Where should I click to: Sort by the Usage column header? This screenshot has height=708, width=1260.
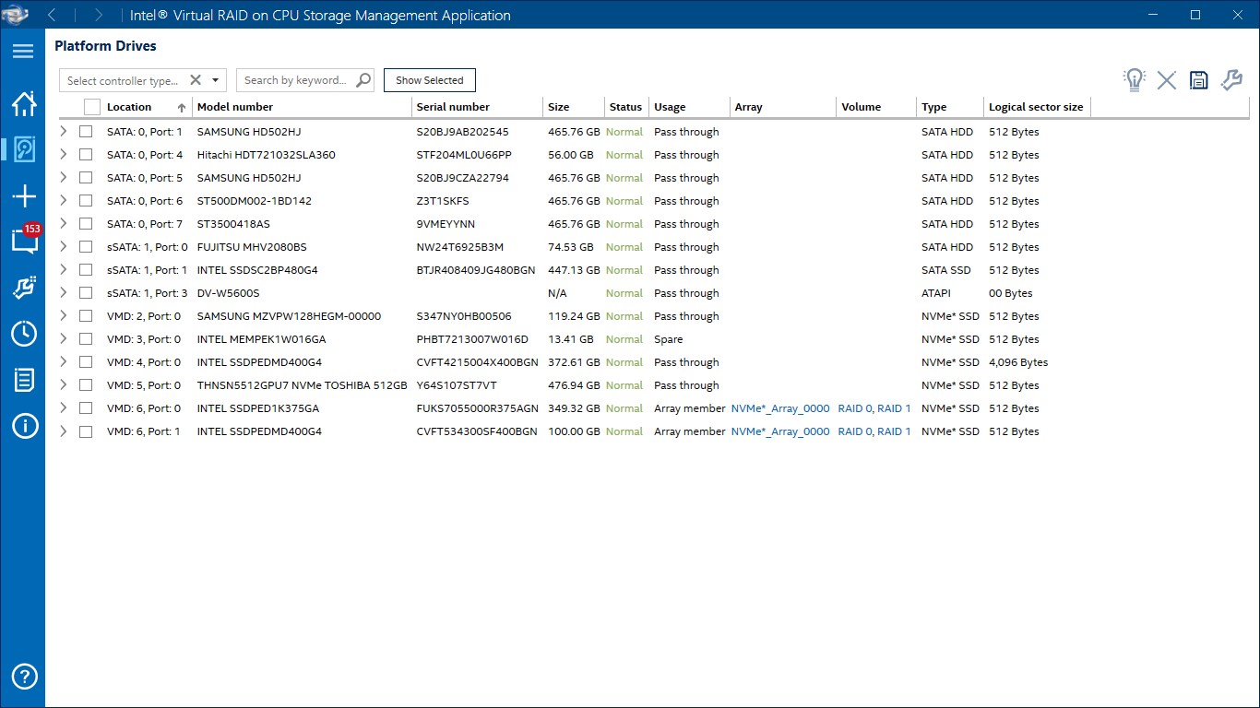pos(670,107)
